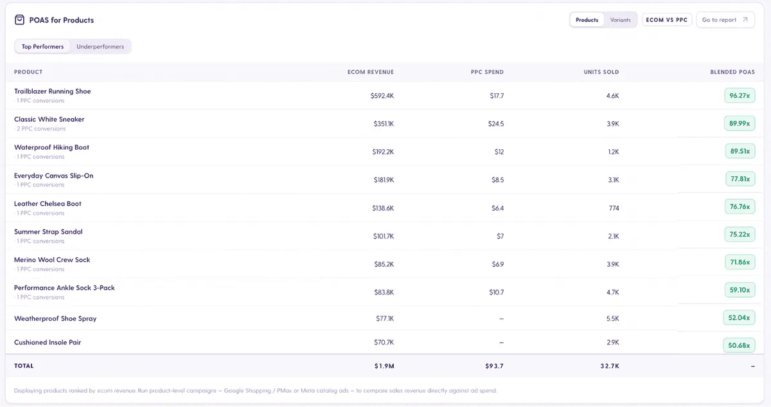
Task: Open the Summer Strap Sandal product row
Action: (384, 236)
